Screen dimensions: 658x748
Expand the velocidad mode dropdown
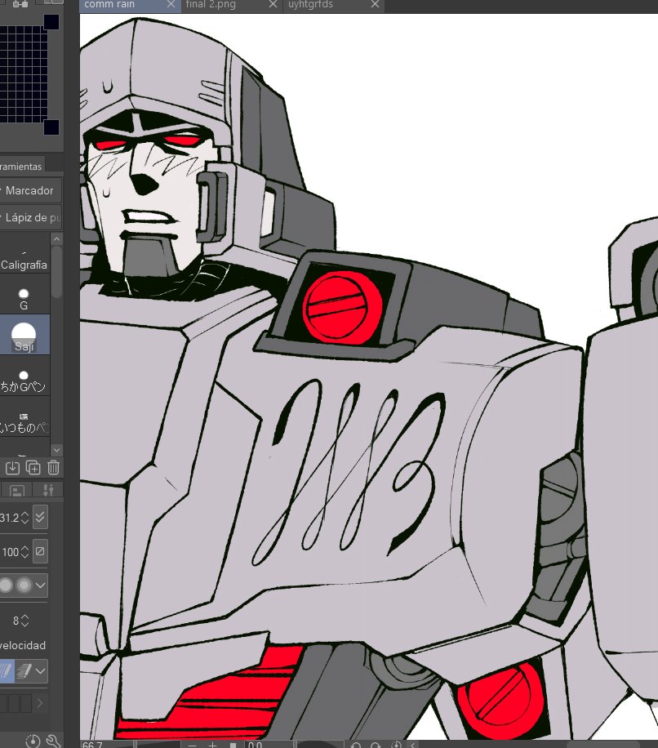41,671
